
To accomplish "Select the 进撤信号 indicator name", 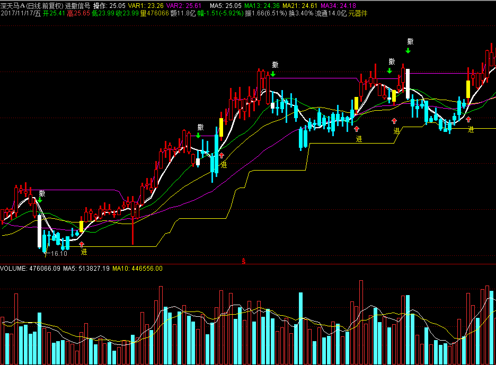I will [x=78, y=5].
